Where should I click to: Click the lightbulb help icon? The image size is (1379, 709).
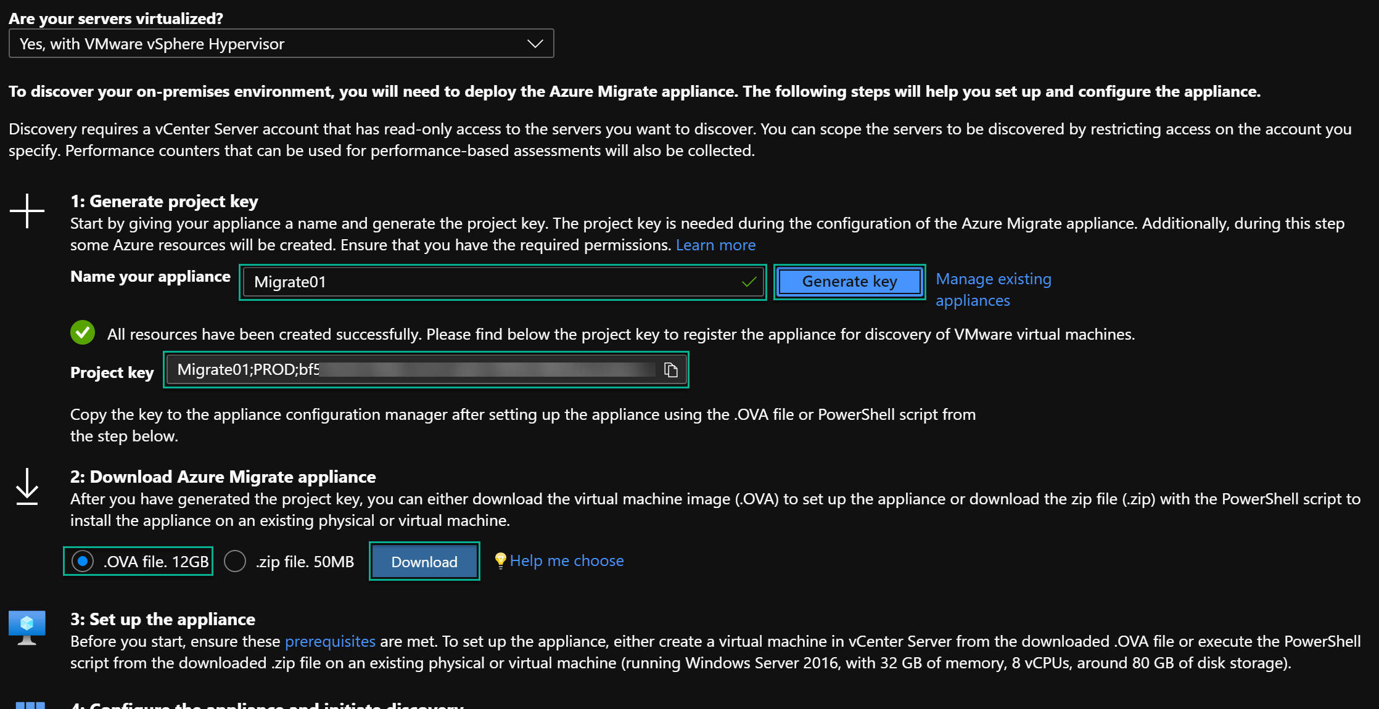500,560
